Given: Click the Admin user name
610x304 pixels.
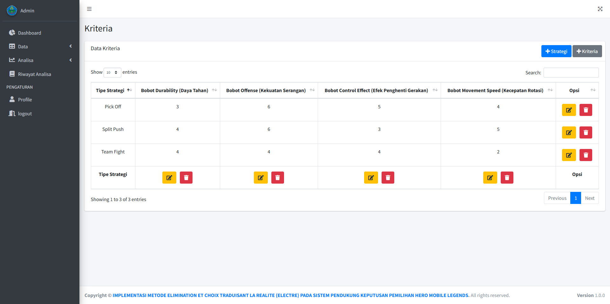Looking at the screenshot, I should 27,10.
